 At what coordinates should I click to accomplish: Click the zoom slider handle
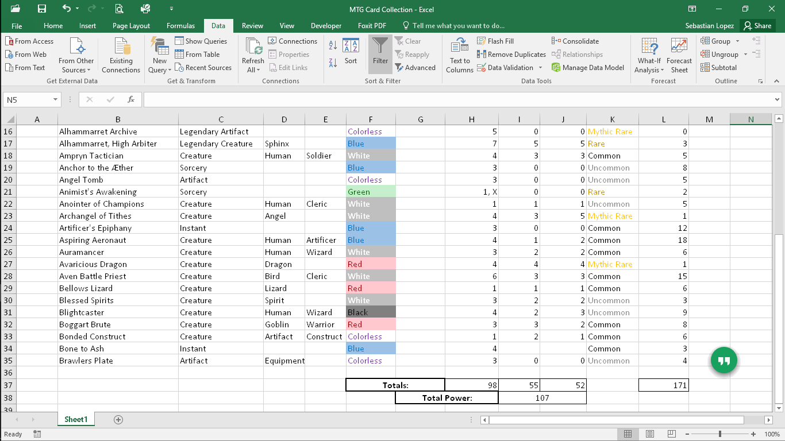[x=720, y=434]
